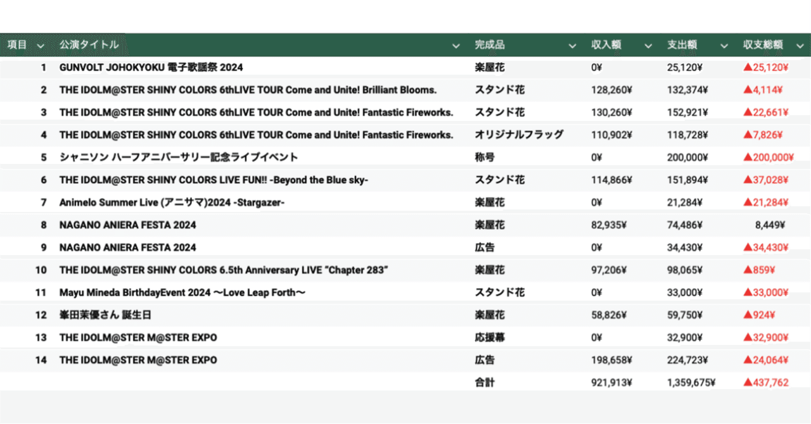Select the 完成品 header label
Image resolution: width=811 pixels, height=424 pixels.
(490, 45)
